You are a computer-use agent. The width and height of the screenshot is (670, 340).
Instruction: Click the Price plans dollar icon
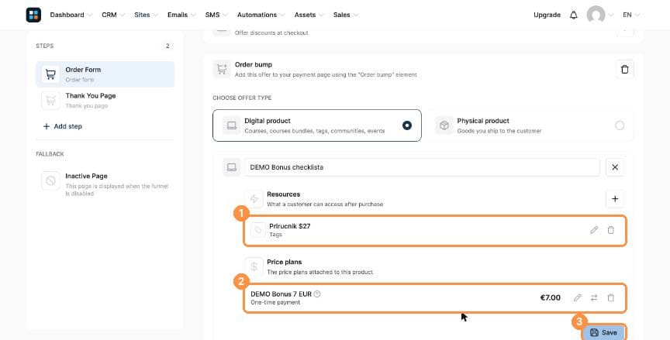(x=254, y=266)
